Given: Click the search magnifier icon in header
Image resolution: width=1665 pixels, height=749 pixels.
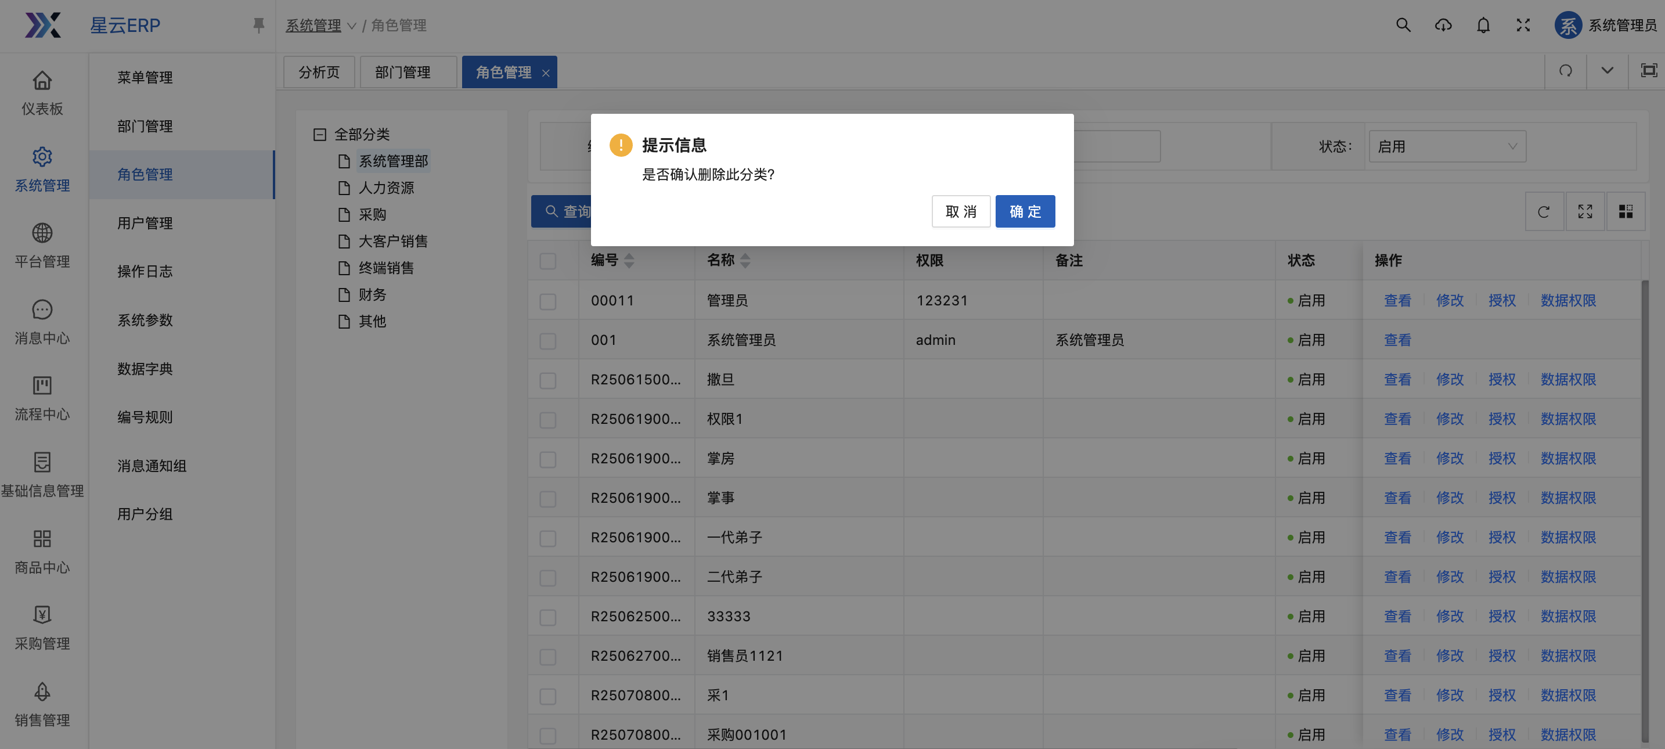Looking at the screenshot, I should pos(1403,25).
